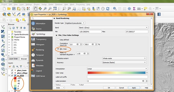
Task: Click the Show Map Tips speech bubble icon
Action: point(146,9)
